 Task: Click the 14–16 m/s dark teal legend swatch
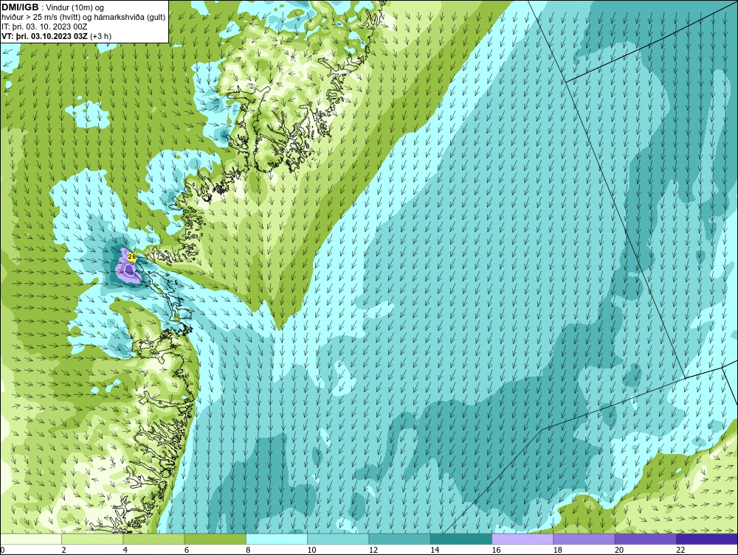(x=461, y=539)
